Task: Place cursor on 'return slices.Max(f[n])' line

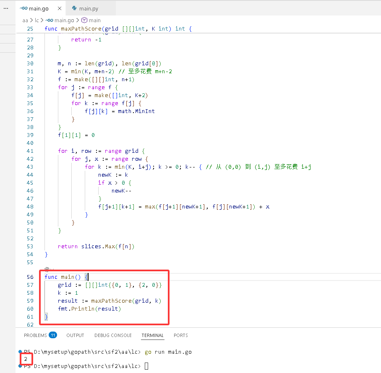Action: point(96,247)
